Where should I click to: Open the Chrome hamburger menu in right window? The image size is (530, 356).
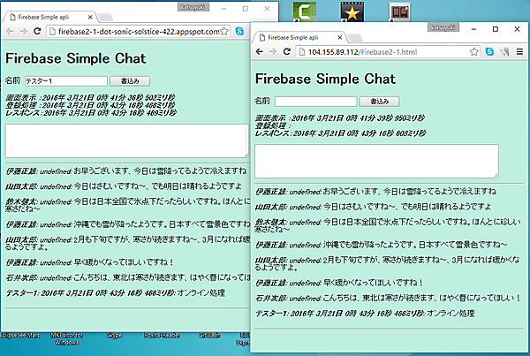click(x=520, y=52)
